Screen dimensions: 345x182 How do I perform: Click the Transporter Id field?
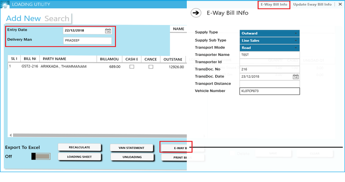[270, 62]
